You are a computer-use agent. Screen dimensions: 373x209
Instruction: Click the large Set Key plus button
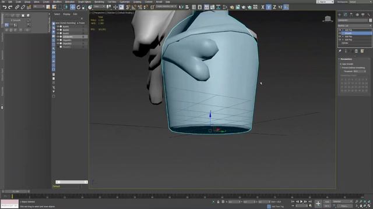click(318, 204)
